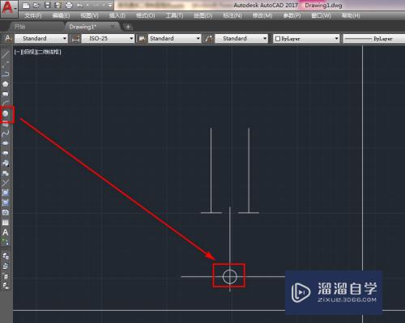Click the Text Style icon in styles toolbar
The width and height of the screenshot is (405, 323).
pos(8,38)
